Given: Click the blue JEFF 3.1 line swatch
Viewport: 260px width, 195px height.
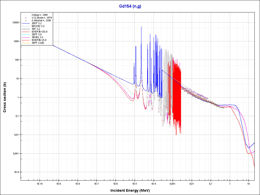Looking at the screenshot, I should pos(26,23).
